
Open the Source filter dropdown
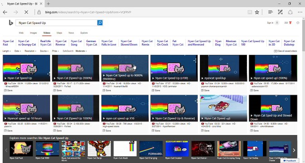pyautogui.click(x=44, y=51)
